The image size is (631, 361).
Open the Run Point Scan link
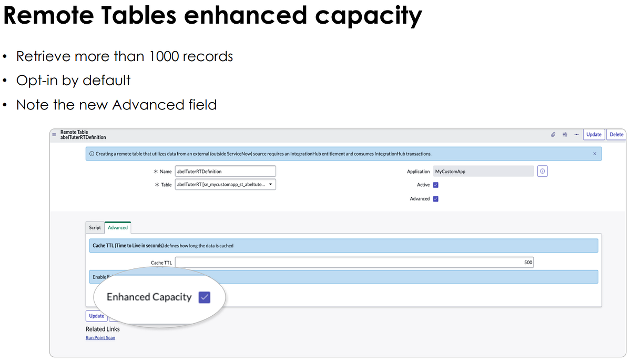point(100,337)
